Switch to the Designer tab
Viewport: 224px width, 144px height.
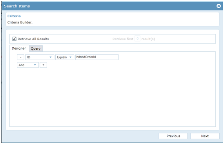[x=19, y=48]
